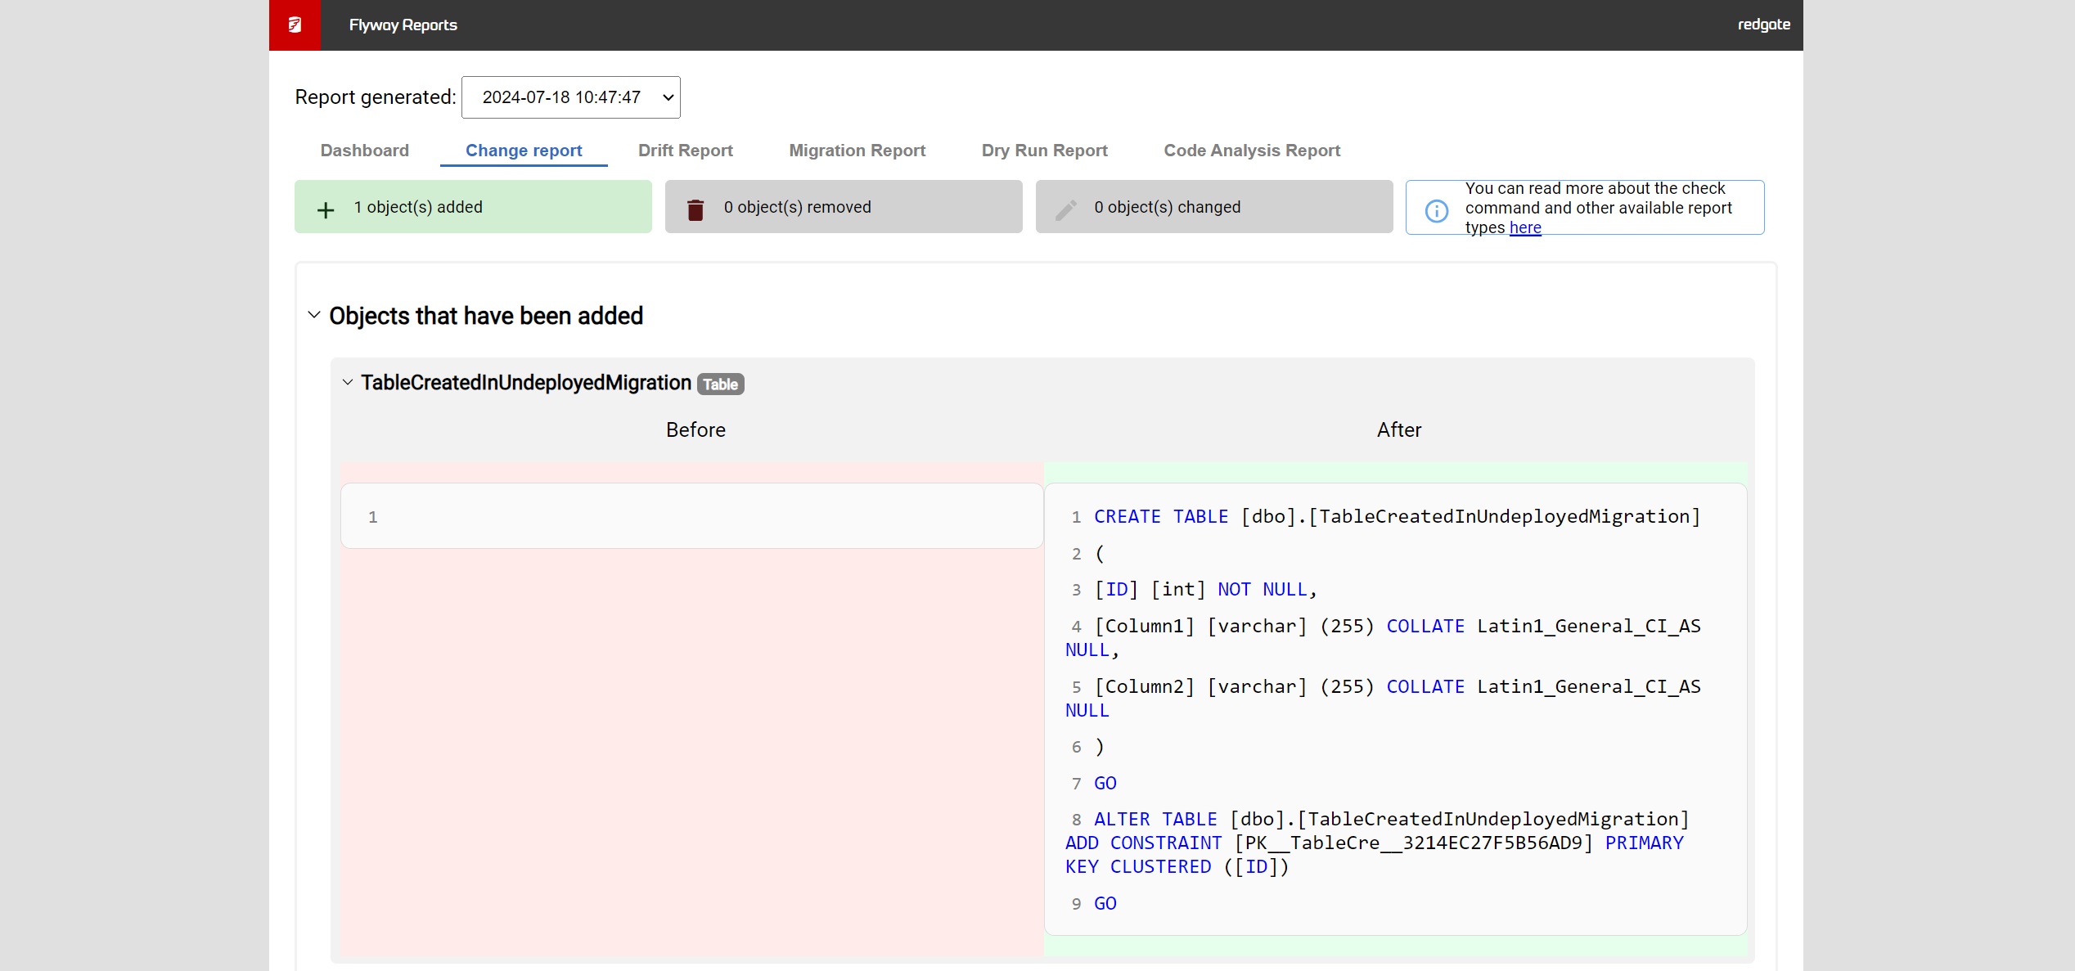Select the Dry Run Report tab
Viewport: 2075px width, 971px height.
click(1044, 151)
